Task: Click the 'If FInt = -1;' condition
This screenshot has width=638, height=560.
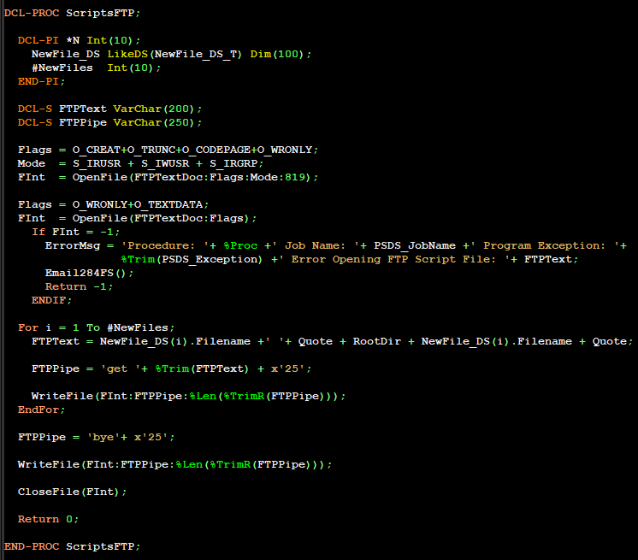Action: point(75,232)
